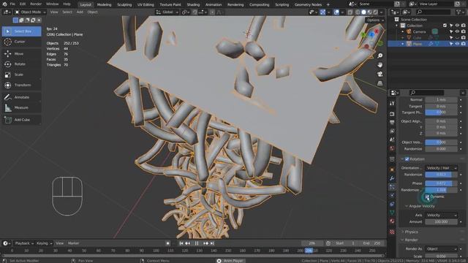
Task: Adjust the Phase slider value
Action: click(x=441, y=183)
